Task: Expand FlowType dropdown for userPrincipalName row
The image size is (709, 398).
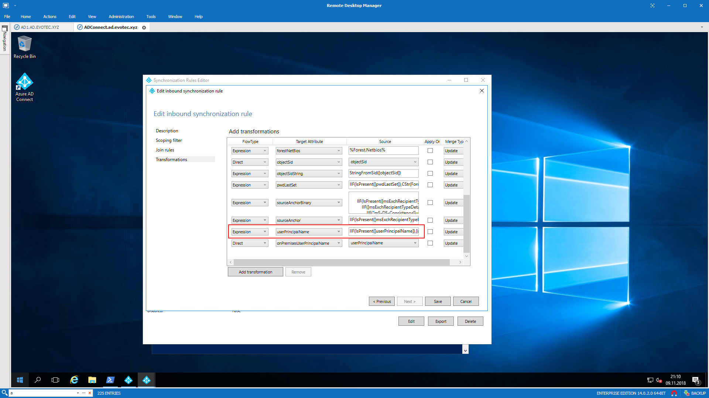Action: [265, 232]
